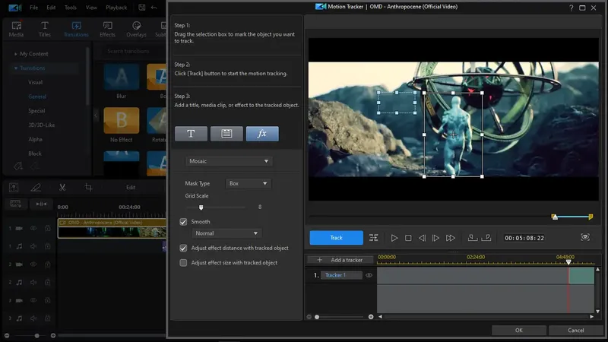Disable adjust effect distance with tracked object
Image resolution: width=608 pixels, height=342 pixels.
pos(183,248)
